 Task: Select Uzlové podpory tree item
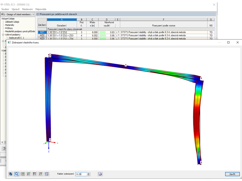point(13,35)
